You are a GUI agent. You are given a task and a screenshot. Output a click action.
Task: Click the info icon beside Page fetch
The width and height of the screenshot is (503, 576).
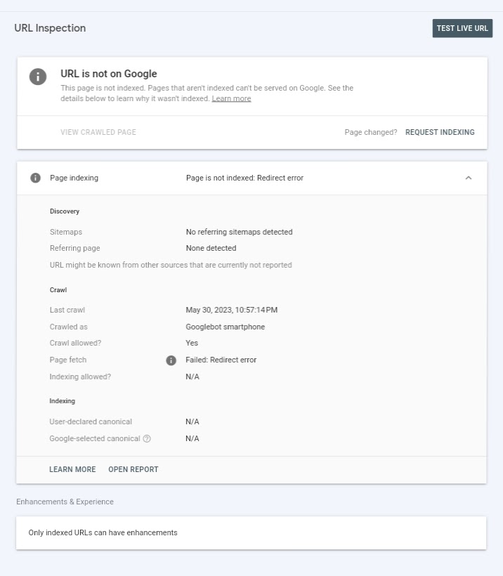point(171,360)
